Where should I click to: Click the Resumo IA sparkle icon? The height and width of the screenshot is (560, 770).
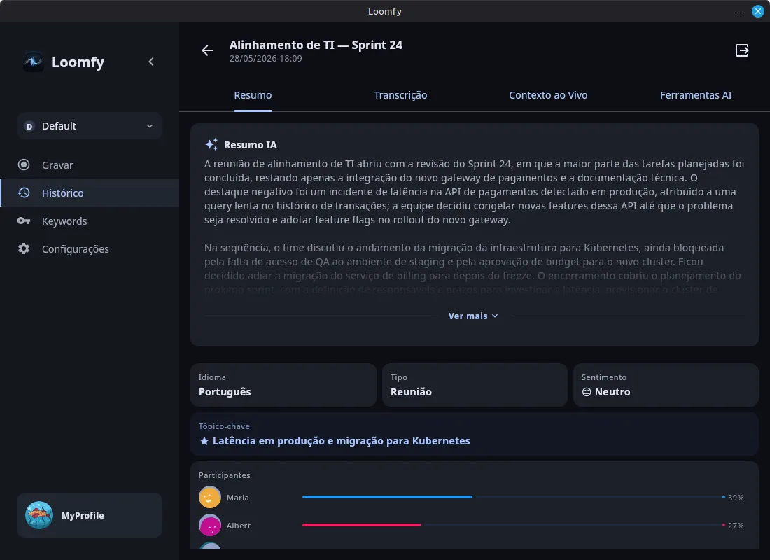[x=211, y=144]
